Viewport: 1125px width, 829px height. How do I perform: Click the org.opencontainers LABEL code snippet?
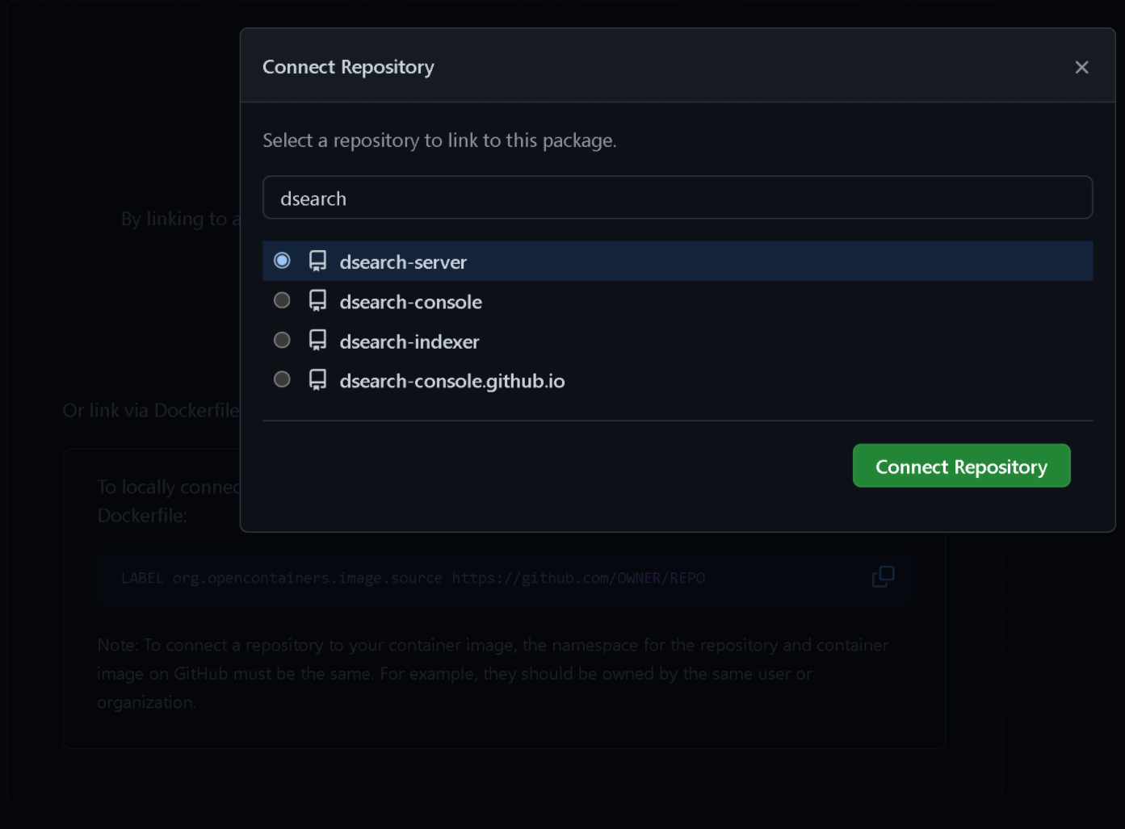tap(412, 577)
